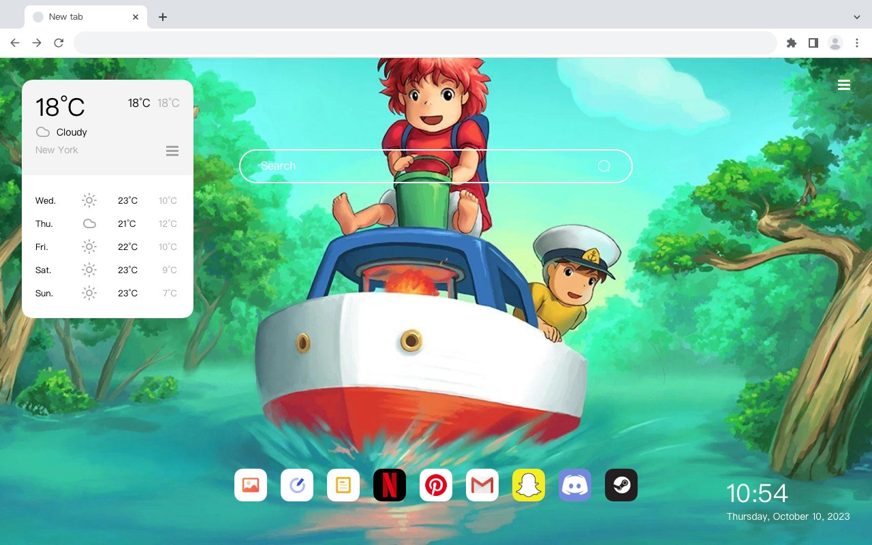
Task: Click Saturday's low of 9°C
Action: click(170, 270)
